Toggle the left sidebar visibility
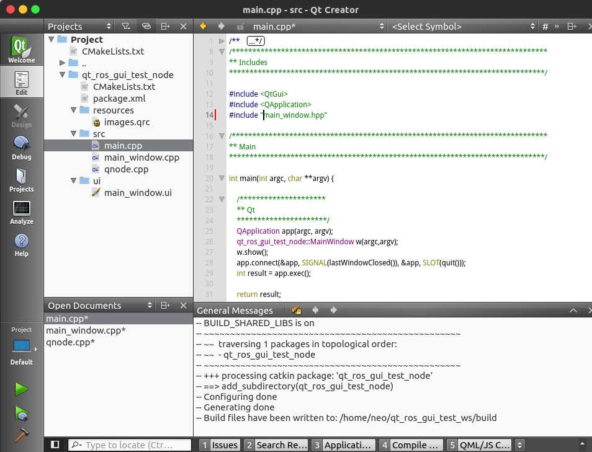This screenshot has width=592, height=452. (55, 445)
